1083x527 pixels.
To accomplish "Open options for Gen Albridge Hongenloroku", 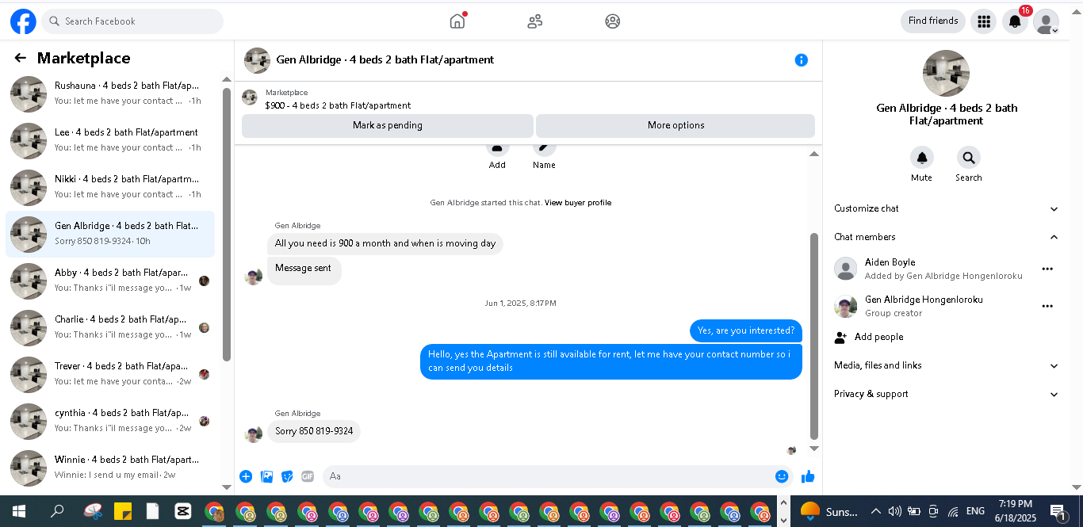I will point(1047,306).
